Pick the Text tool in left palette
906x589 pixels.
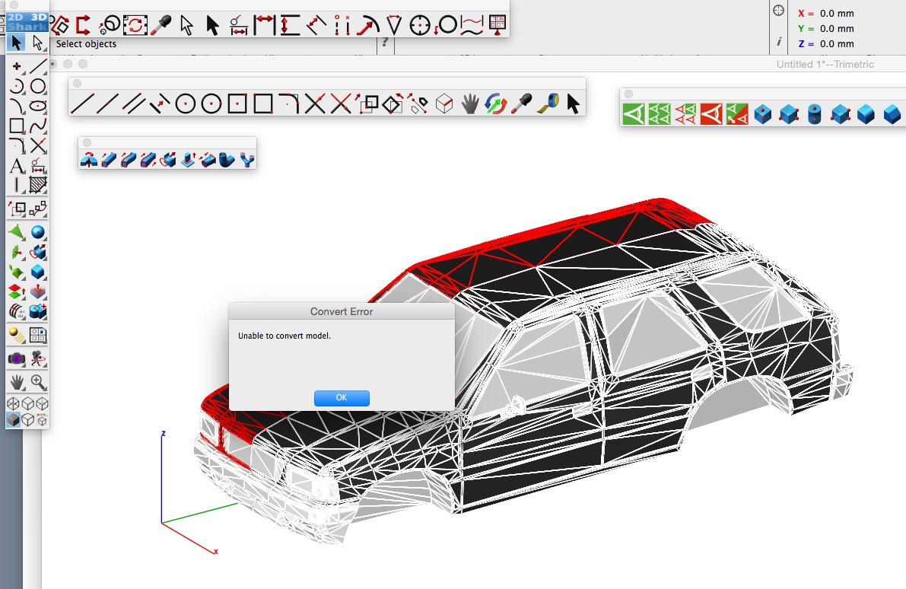pos(17,166)
